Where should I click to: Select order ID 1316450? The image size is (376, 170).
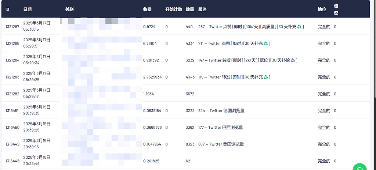pyautogui.click(x=12, y=128)
